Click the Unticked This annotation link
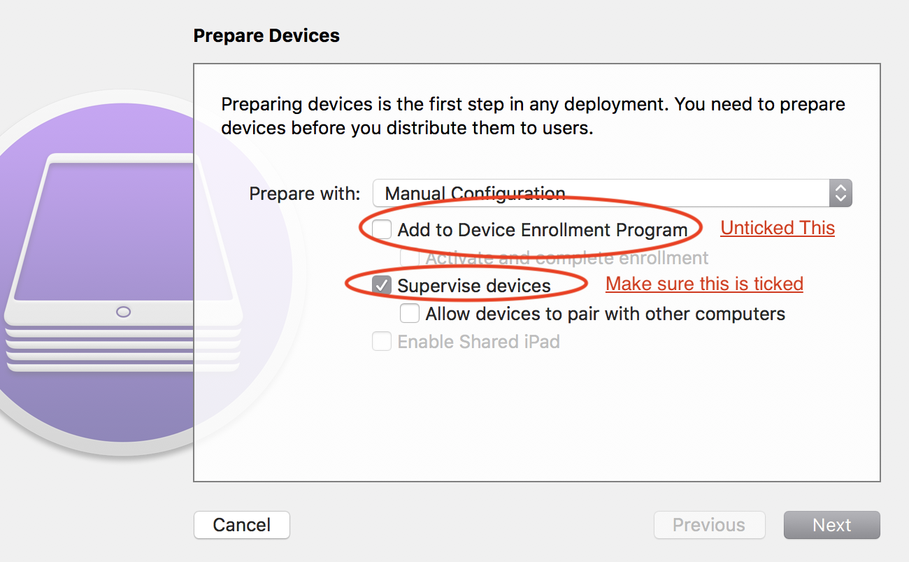Viewport: 909px width, 562px height. (x=777, y=228)
